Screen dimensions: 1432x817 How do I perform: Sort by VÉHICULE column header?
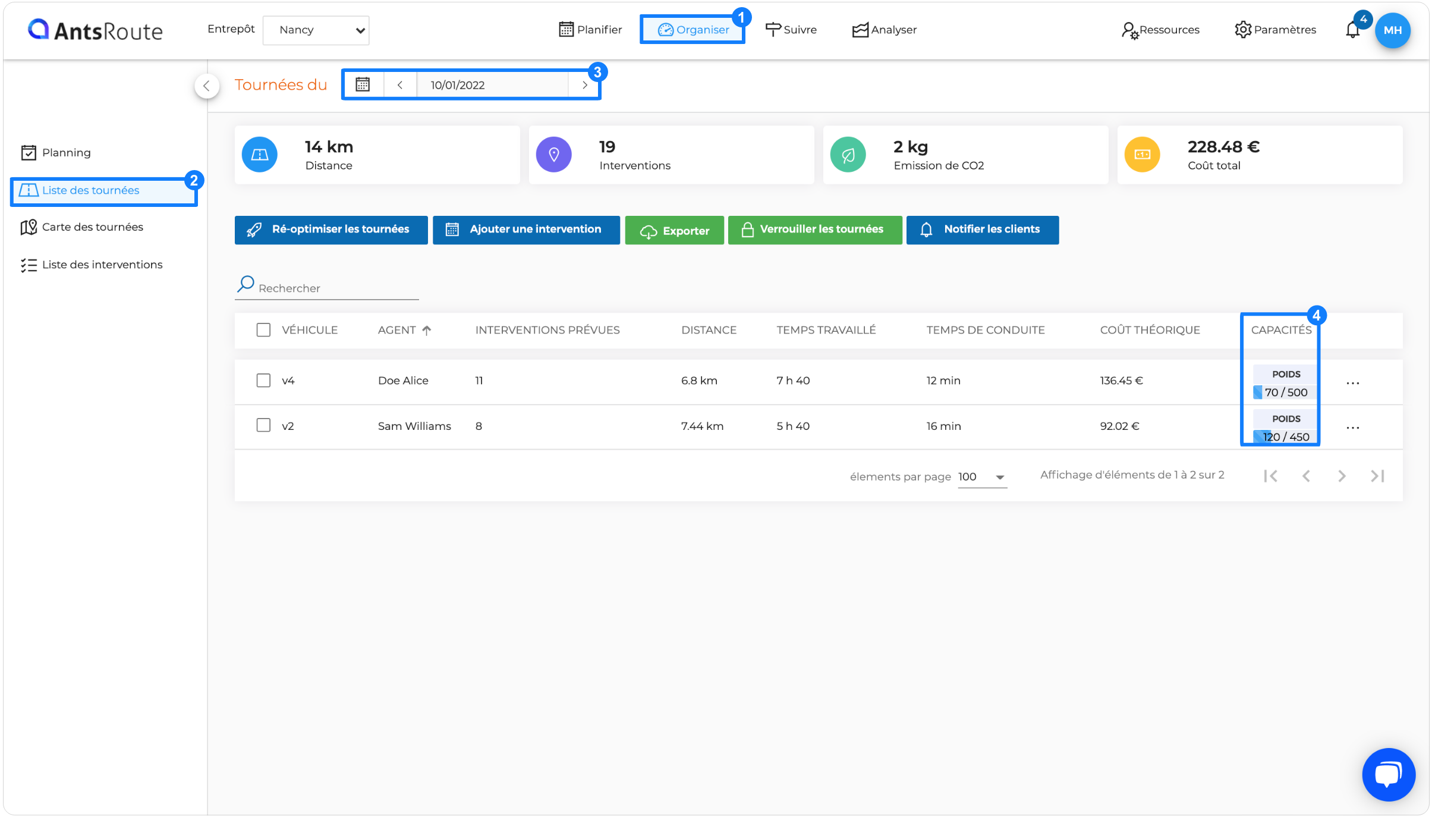[x=309, y=330]
